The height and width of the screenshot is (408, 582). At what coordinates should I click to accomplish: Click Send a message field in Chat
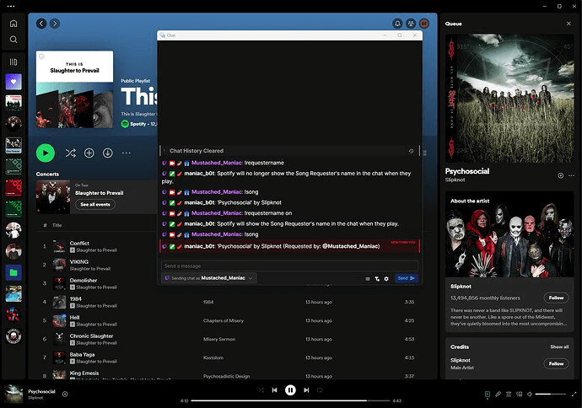pos(289,266)
